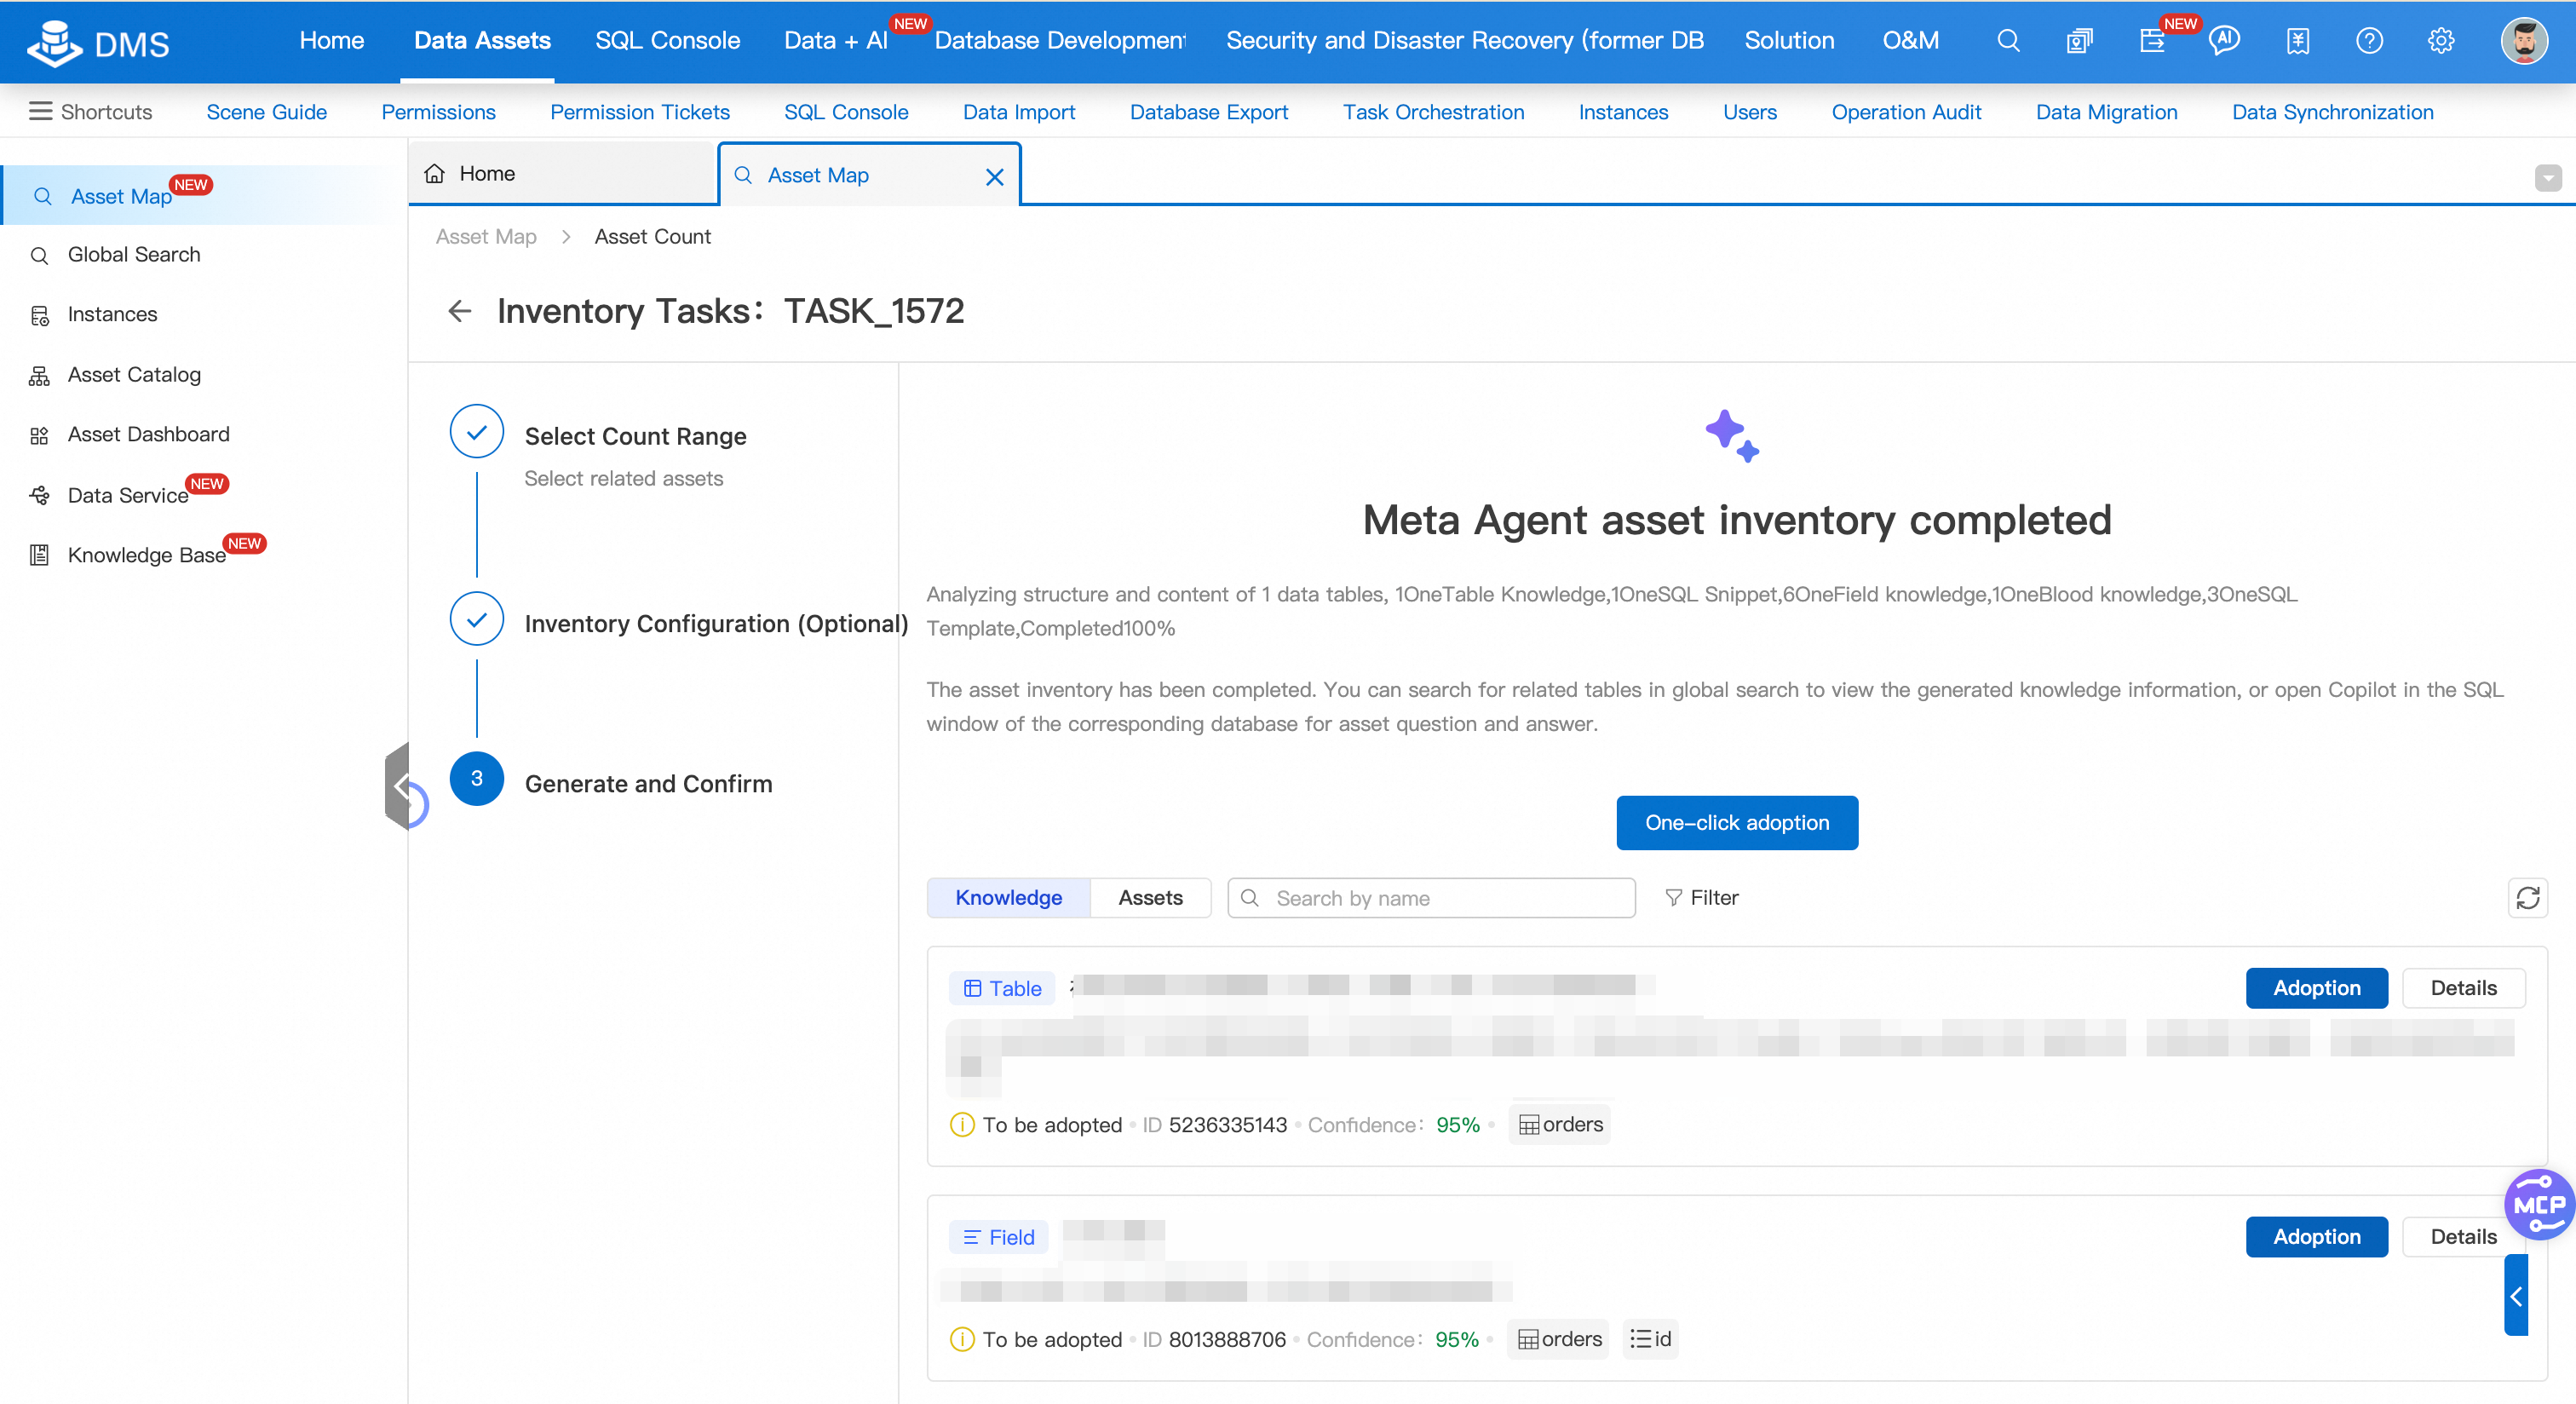Expand the tab list dropdown arrow

[2547, 177]
